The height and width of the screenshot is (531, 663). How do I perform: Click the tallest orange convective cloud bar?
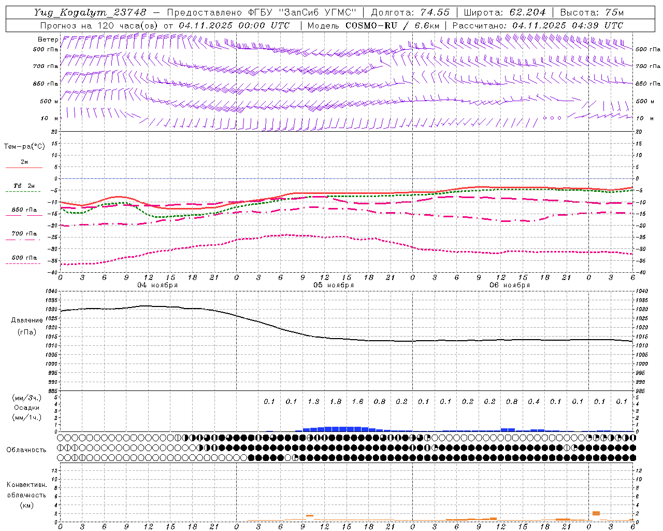point(596,513)
